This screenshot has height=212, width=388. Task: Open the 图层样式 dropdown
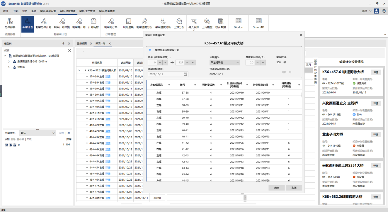(38, 133)
